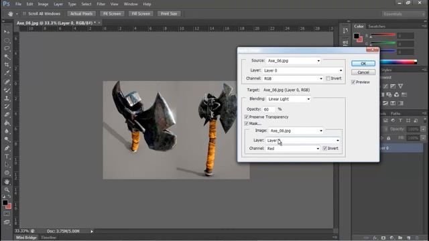Viewport: 429px width, 241px height.
Task: Open the Source dropdown Axe_06.jpg
Action: point(294,61)
